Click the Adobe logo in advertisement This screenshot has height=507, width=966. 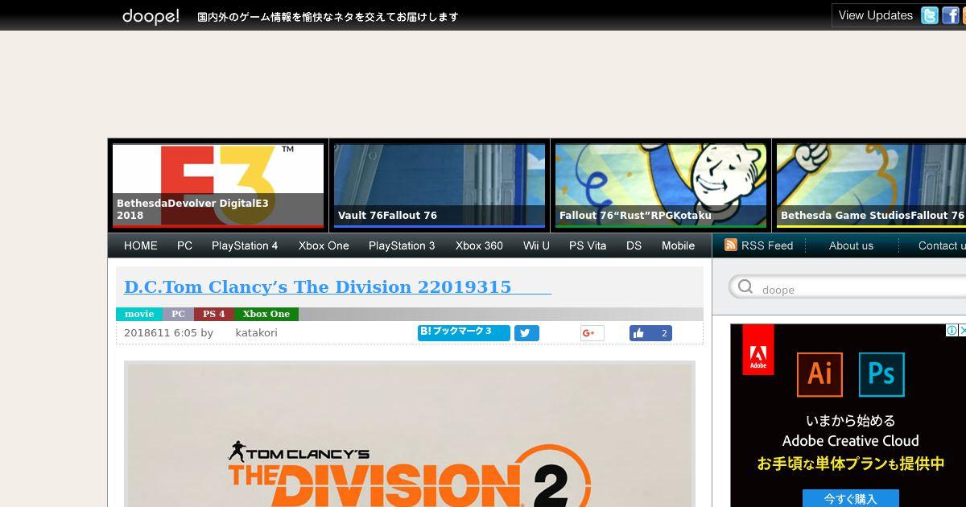758,349
